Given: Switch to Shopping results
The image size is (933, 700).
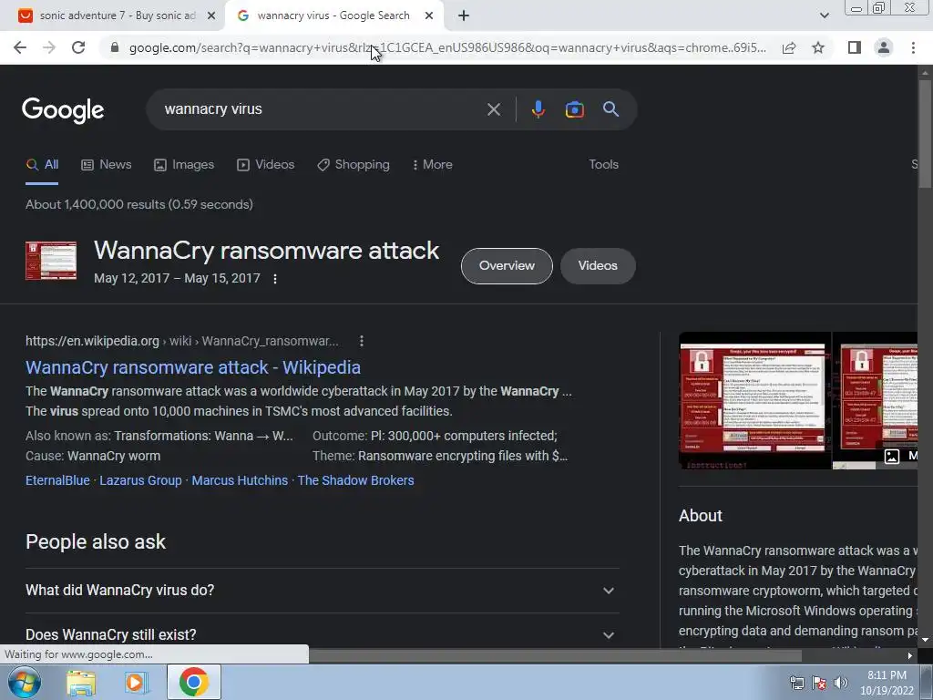Looking at the screenshot, I should pyautogui.click(x=354, y=165).
